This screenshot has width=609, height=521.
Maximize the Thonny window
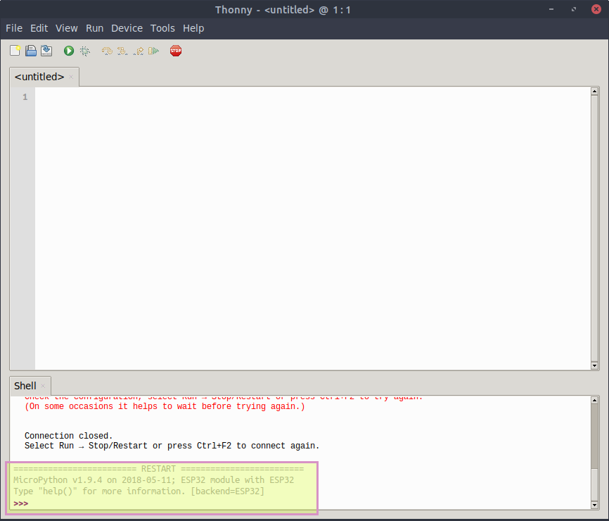pos(574,9)
